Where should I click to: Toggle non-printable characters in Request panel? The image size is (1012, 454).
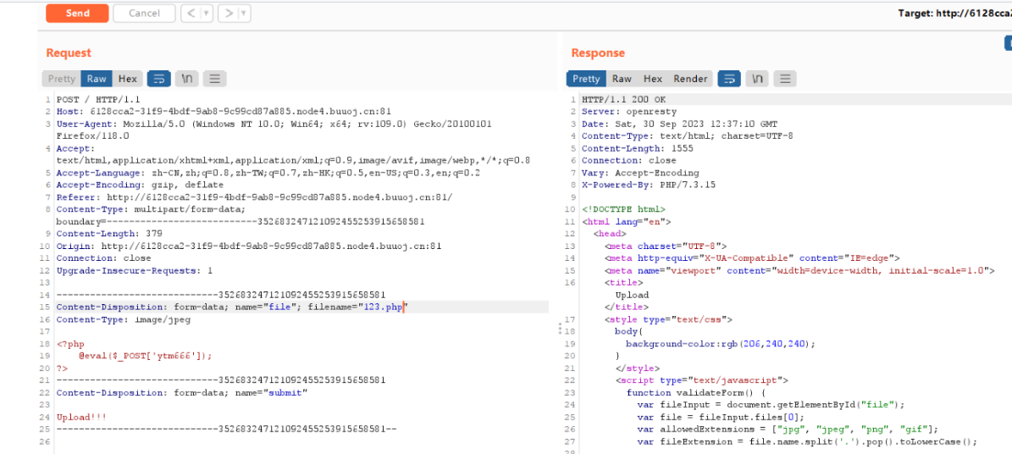[x=186, y=79]
